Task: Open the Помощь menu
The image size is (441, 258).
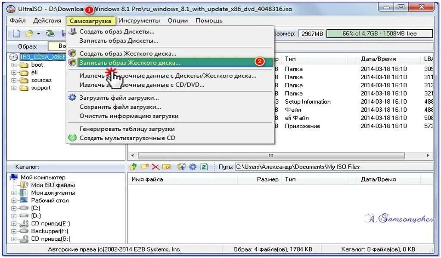Action: 209,21
